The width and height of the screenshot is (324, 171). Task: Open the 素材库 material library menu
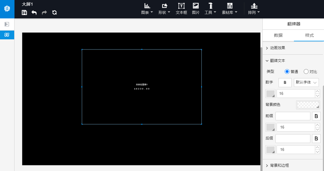[x=229, y=9]
